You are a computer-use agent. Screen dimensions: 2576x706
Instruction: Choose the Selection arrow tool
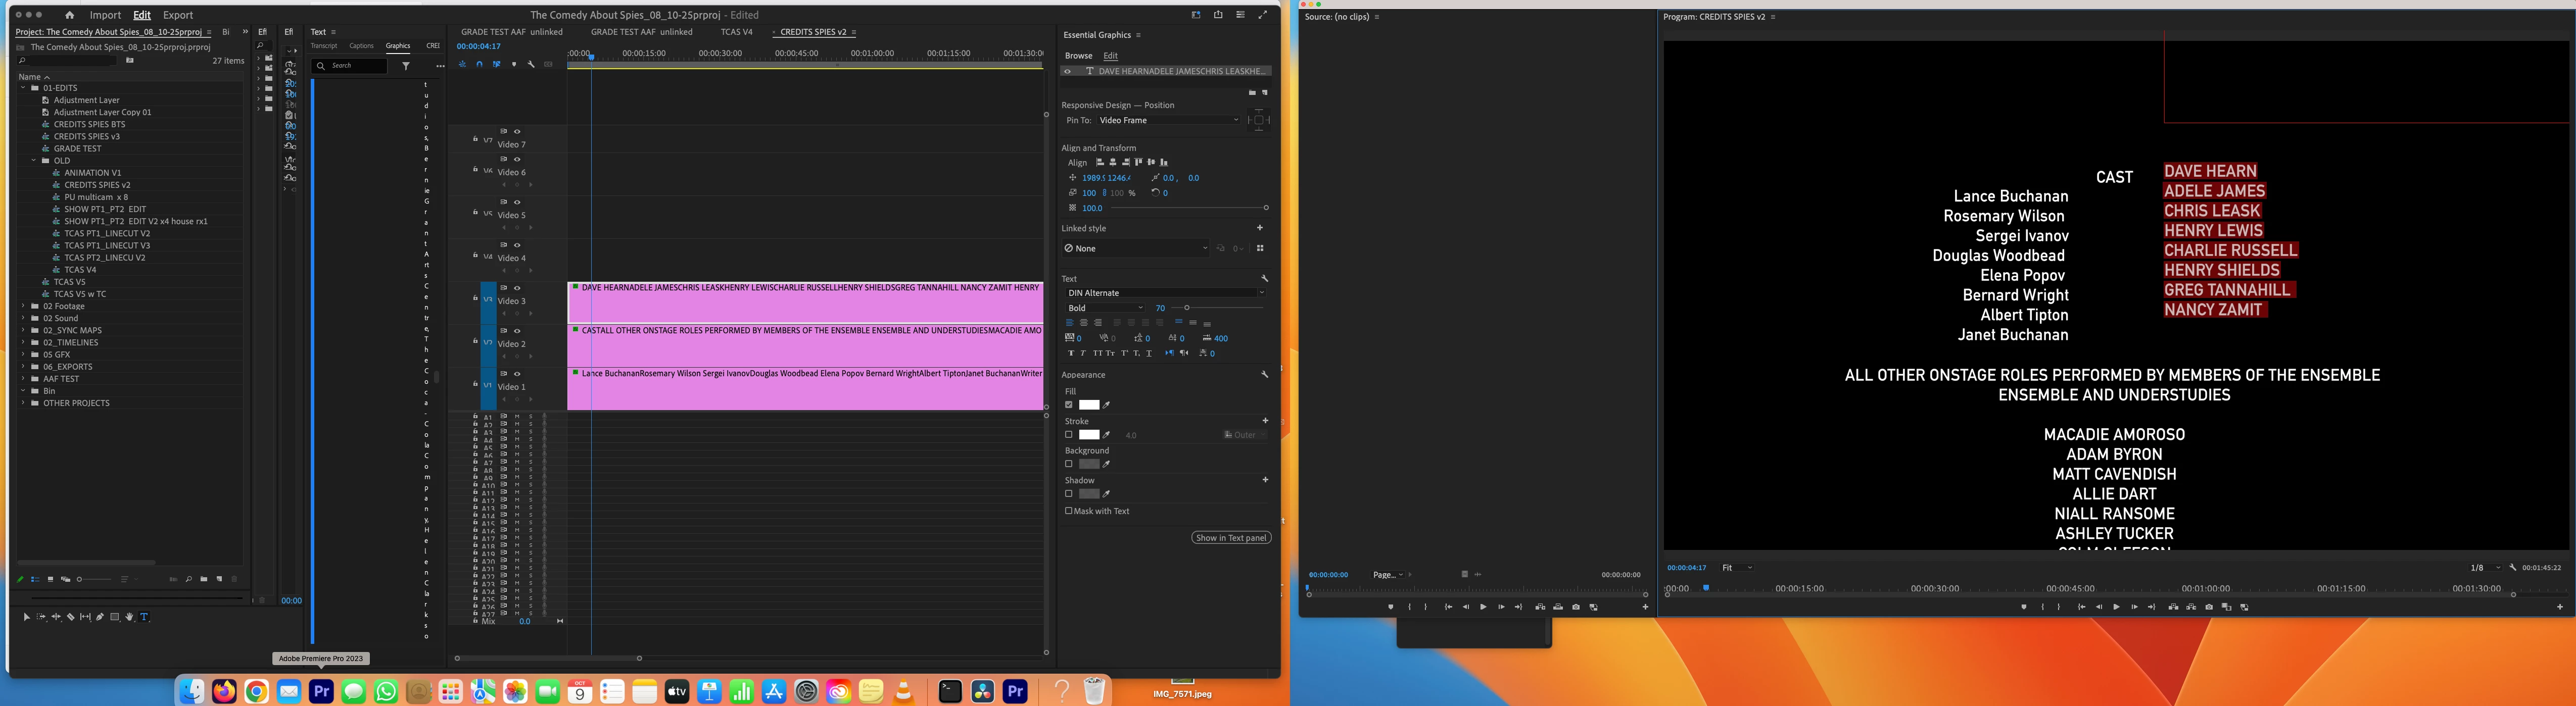point(26,617)
